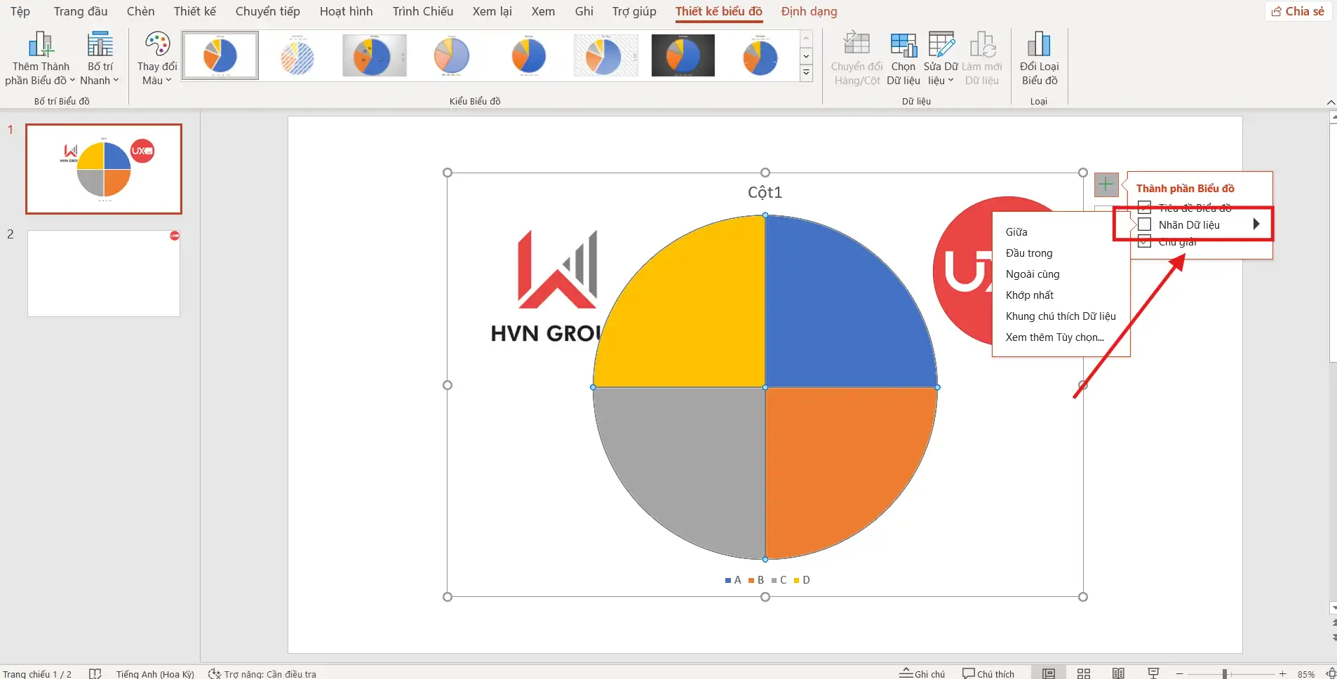Click the Chọn Dữ liệu icon
This screenshot has height=679, width=1337.
[903, 46]
